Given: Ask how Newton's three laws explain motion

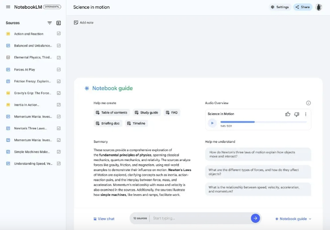Looking at the screenshot, I should (x=258, y=154).
